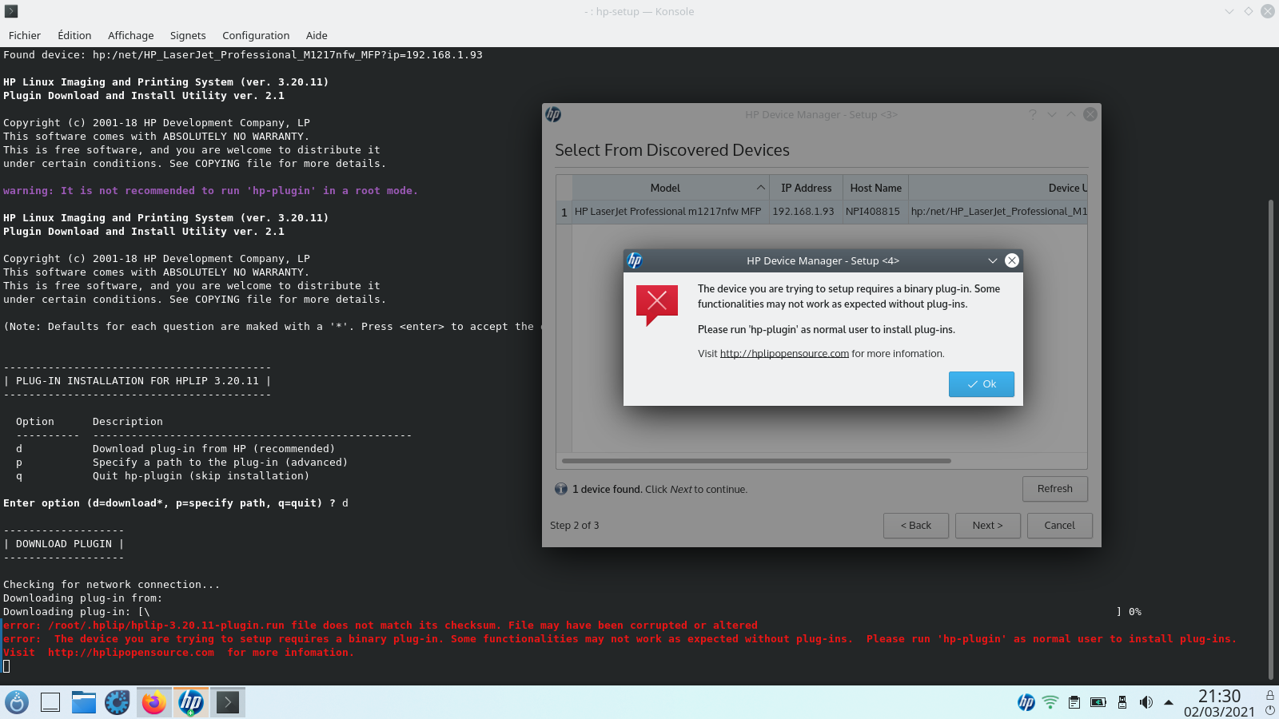Screen dimensions: 1279x719
Task: Collapse Setup <4> dialog with title chevron
Action: click(992, 260)
